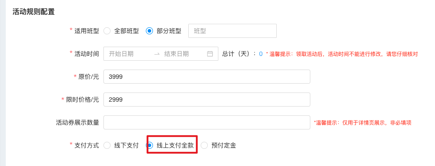Open the 开始日期 date picker
Image resolution: width=435 pixels, height=166 pixels.
[121, 54]
